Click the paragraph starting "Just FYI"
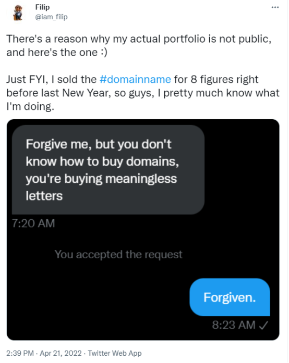289x363 pixels. tap(143, 93)
